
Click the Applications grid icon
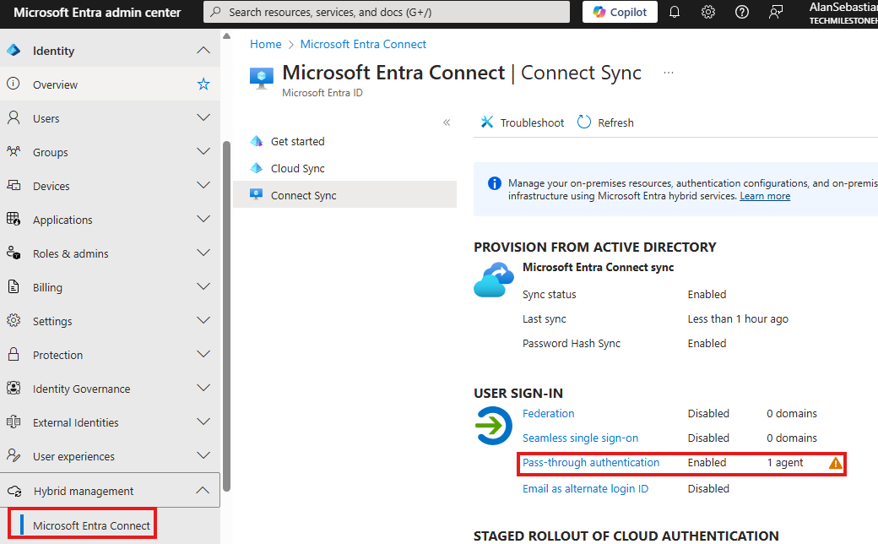(x=14, y=219)
